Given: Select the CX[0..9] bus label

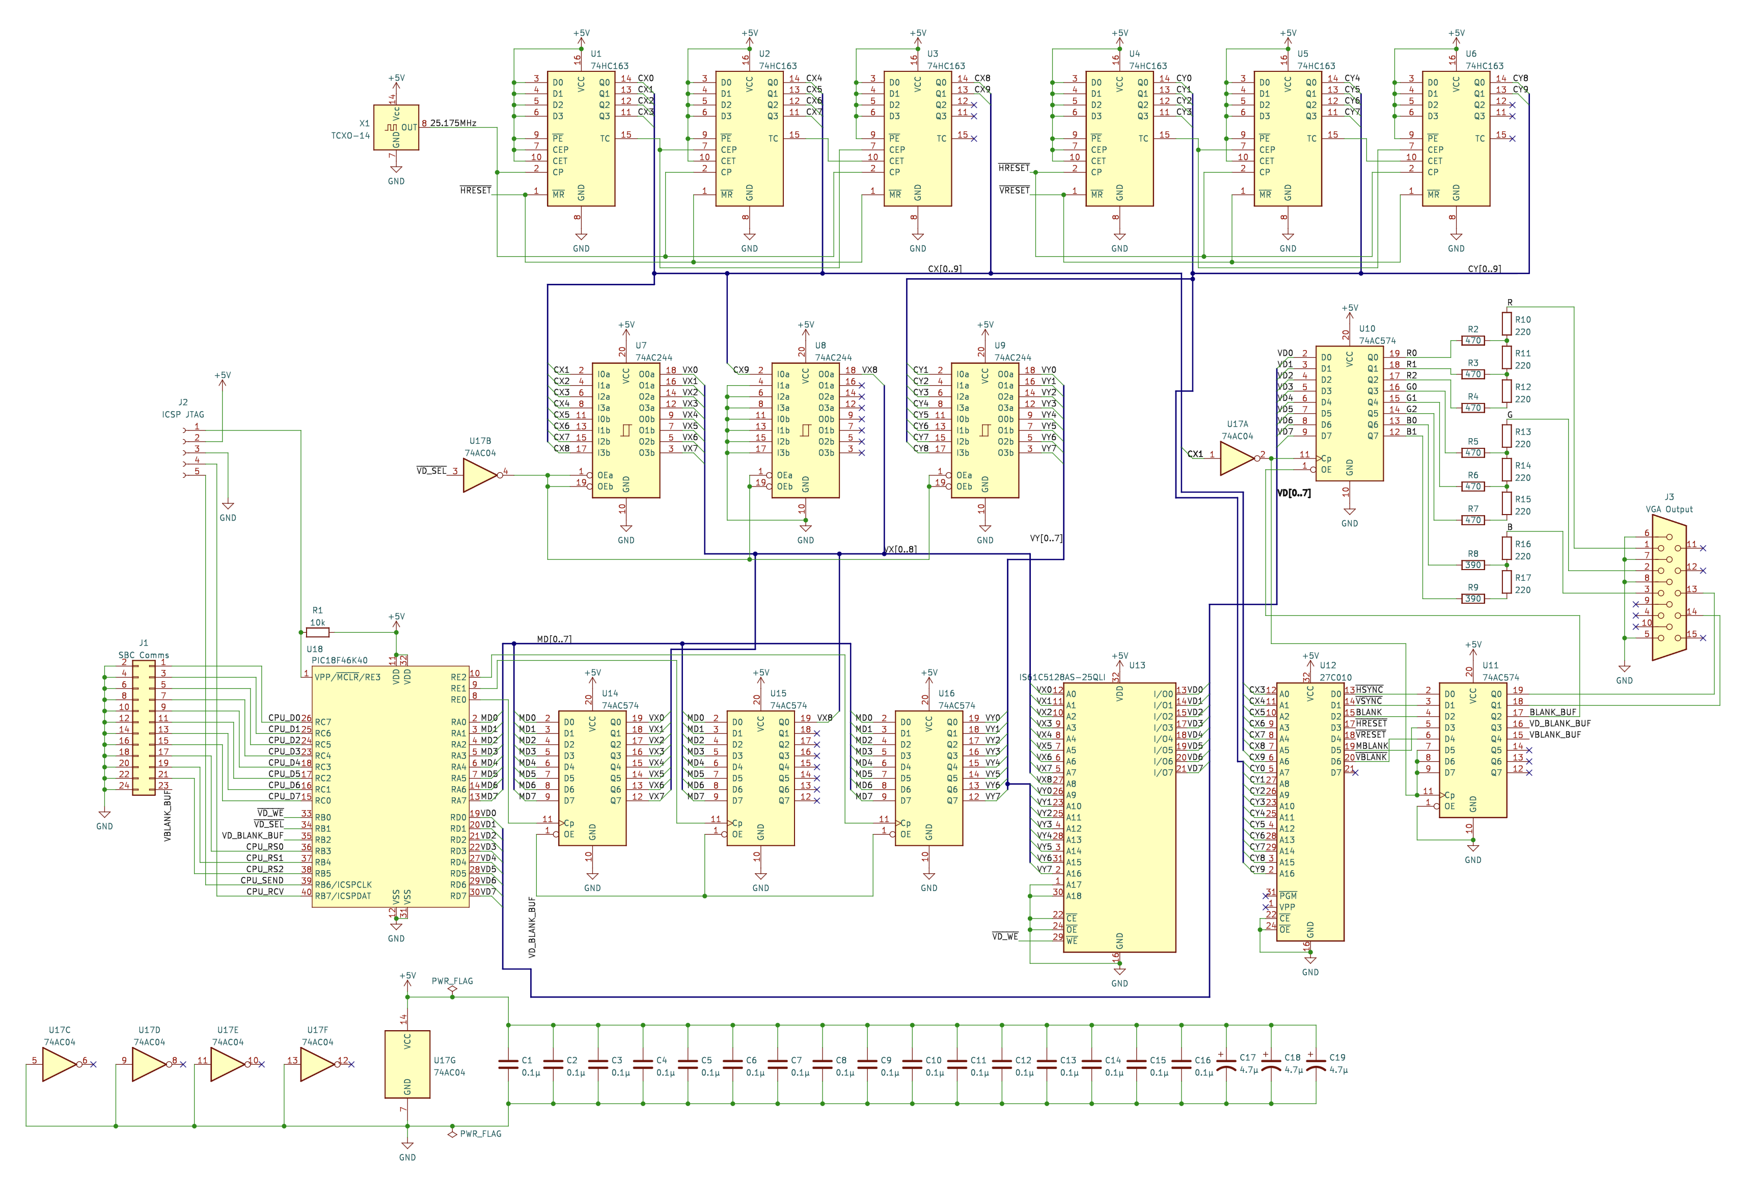Looking at the screenshot, I should coord(944,268).
